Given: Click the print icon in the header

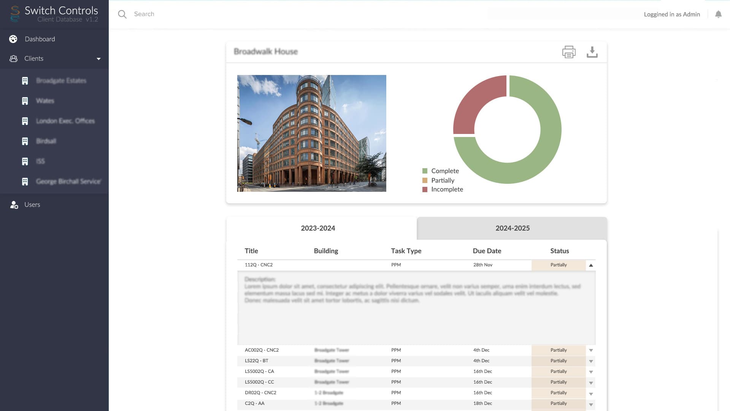Looking at the screenshot, I should tap(569, 52).
